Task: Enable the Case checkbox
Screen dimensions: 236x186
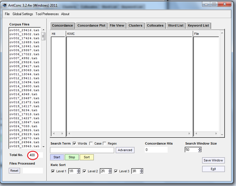Action: pyautogui.click(x=91, y=143)
